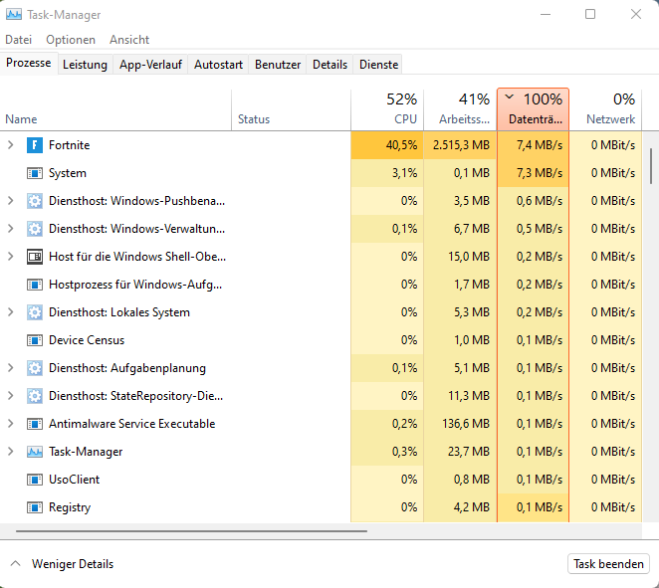Image resolution: width=659 pixels, height=588 pixels.
Task: Open the Optionen menu
Action: [71, 40]
